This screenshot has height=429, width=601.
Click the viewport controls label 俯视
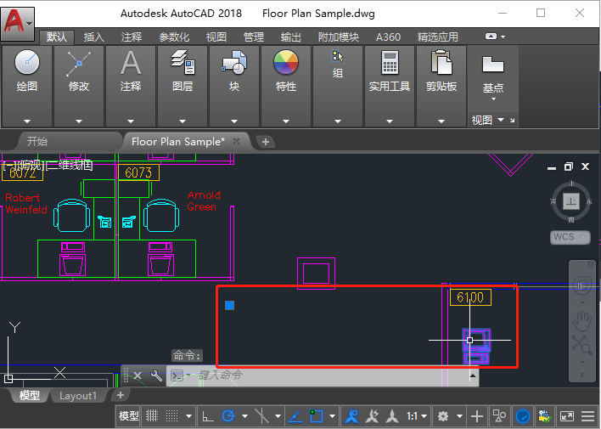[31, 166]
